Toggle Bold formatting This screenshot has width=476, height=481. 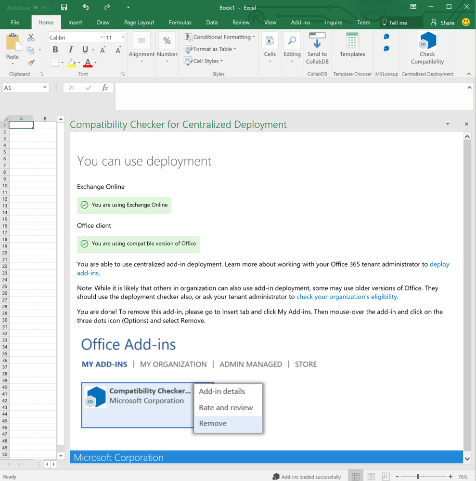pyautogui.click(x=55, y=50)
